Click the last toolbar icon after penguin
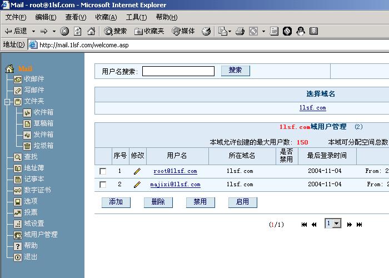Screen dimensions: 389x278 tap(313, 31)
